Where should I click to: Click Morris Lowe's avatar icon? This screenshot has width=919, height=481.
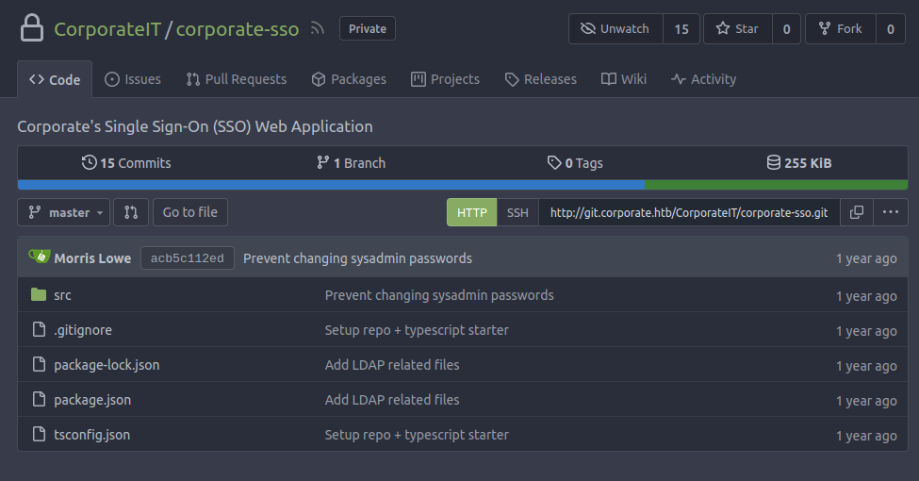point(39,257)
